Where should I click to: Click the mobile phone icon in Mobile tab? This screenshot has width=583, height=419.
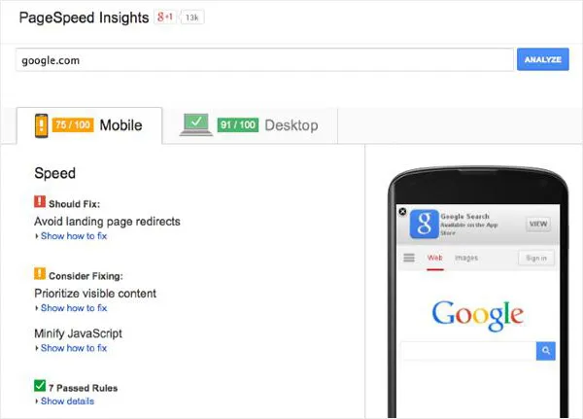pos(42,125)
